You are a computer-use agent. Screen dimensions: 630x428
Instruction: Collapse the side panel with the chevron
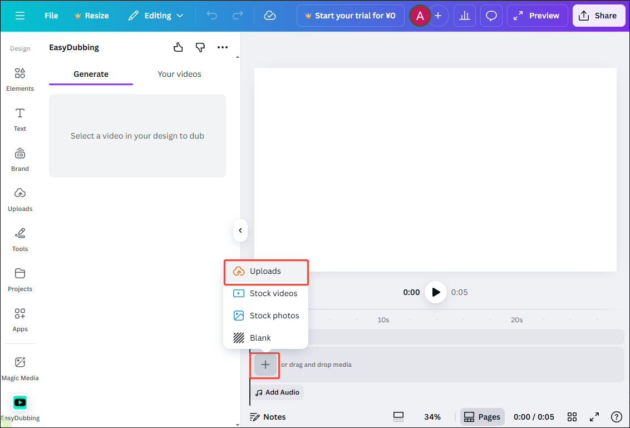pos(240,230)
